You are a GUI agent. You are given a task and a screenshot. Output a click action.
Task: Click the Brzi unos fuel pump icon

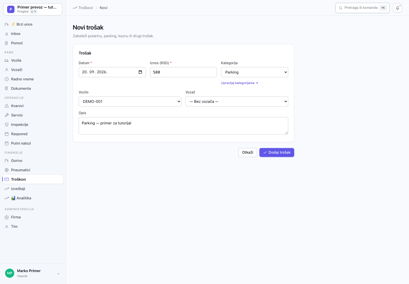(x=7, y=24)
